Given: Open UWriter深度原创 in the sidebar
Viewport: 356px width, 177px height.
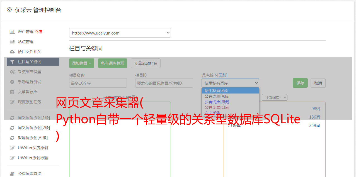Looking at the screenshot, I should (33, 148).
